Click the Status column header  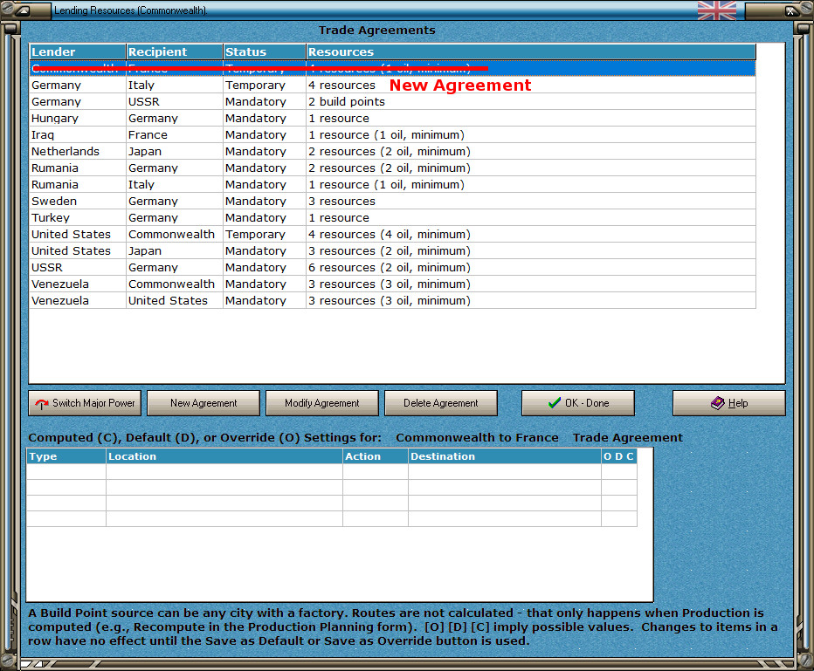[265, 51]
